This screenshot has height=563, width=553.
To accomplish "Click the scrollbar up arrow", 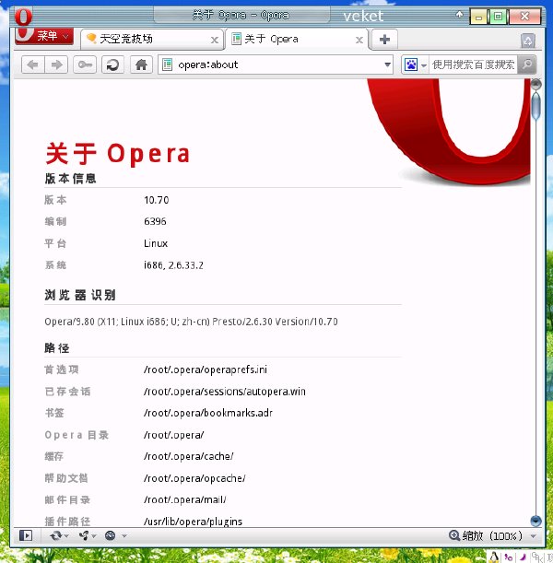I will (x=535, y=85).
